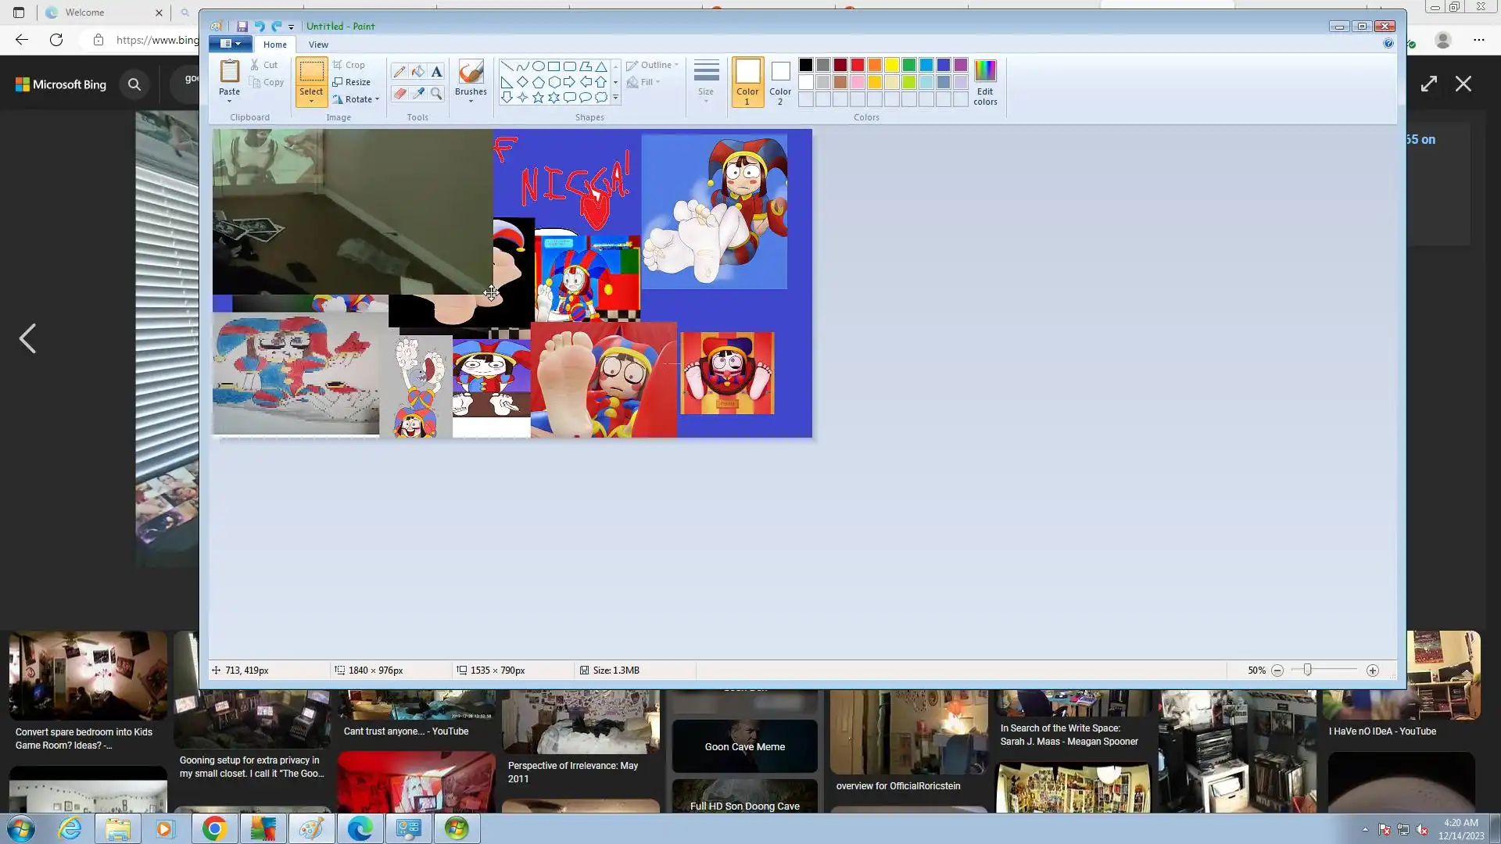The image size is (1501, 844).
Task: Select the Text tool
Action: point(436,72)
